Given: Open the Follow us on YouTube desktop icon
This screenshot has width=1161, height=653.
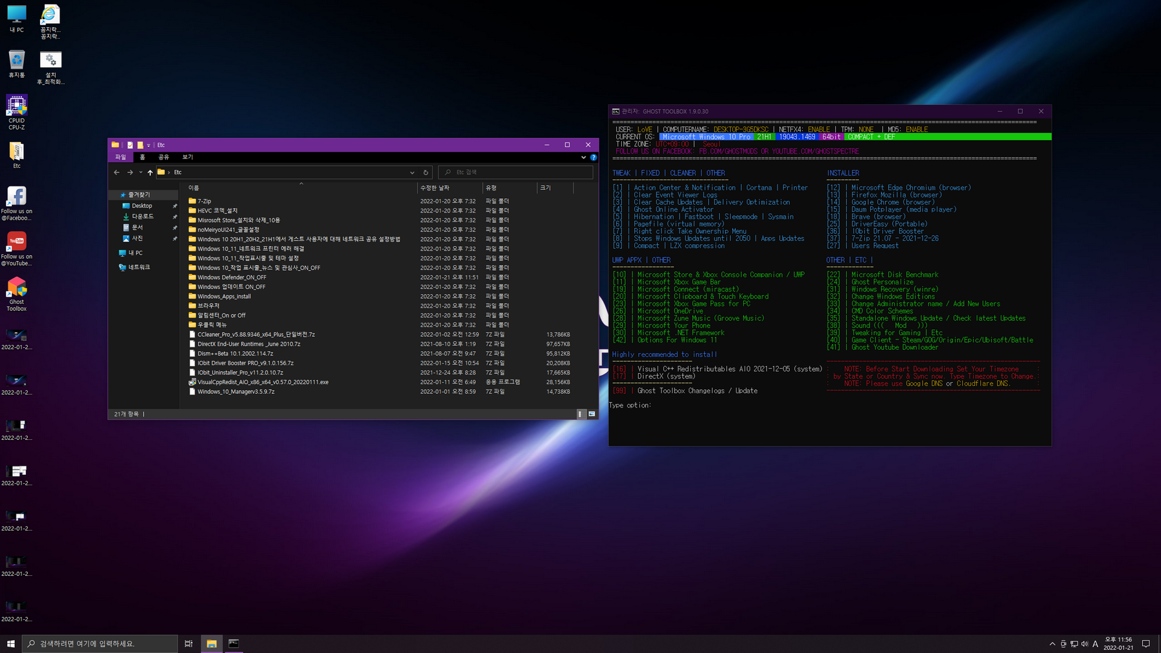Looking at the screenshot, I should click(x=16, y=249).
